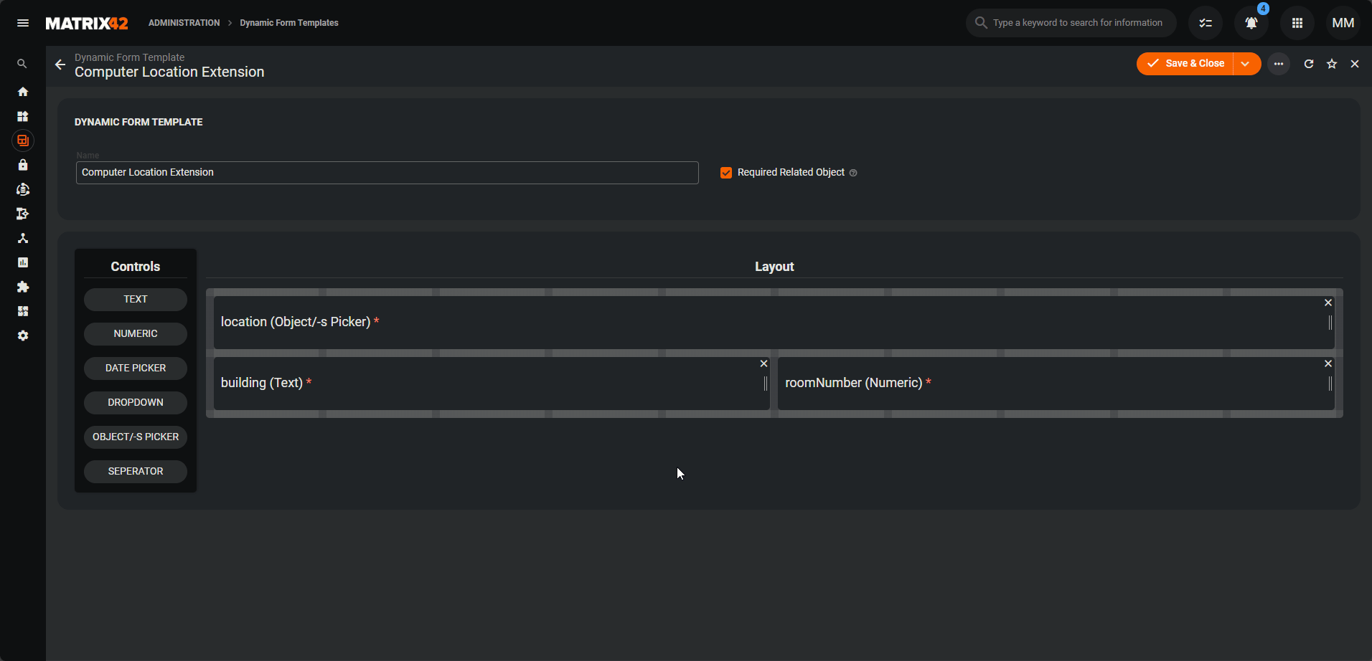Click the ADMINISTRATION breadcrumb item

coord(184,22)
